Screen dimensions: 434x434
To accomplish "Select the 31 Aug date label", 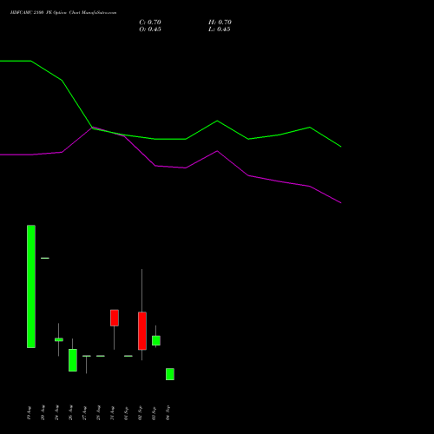I will [112, 413].
